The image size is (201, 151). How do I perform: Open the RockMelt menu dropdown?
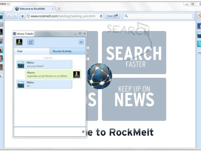pos(5,4)
